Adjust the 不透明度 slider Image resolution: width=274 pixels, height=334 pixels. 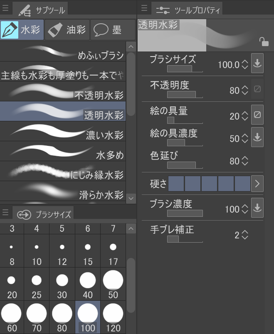(185, 94)
